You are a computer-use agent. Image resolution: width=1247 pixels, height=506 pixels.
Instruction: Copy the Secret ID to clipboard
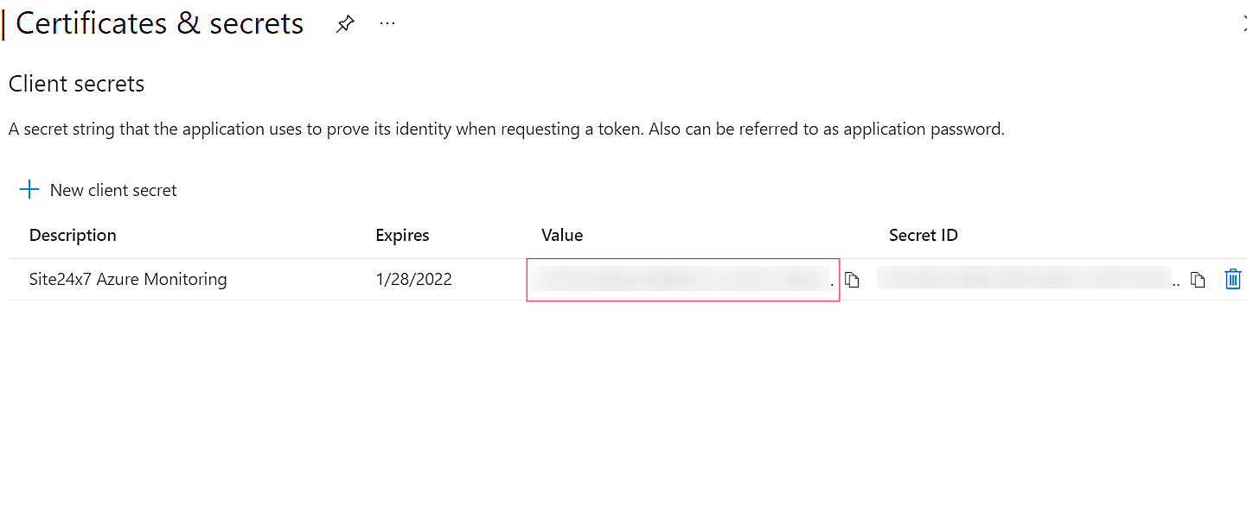tap(1197, 279)
